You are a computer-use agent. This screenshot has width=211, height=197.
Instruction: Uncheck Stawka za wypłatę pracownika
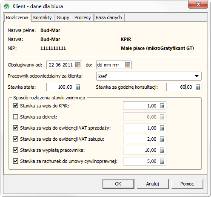[x=15, y=150]
